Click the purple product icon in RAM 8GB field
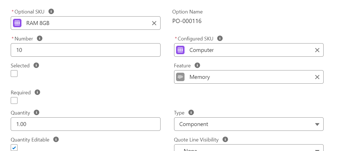 pyautogui.click(x=17, y=23)
